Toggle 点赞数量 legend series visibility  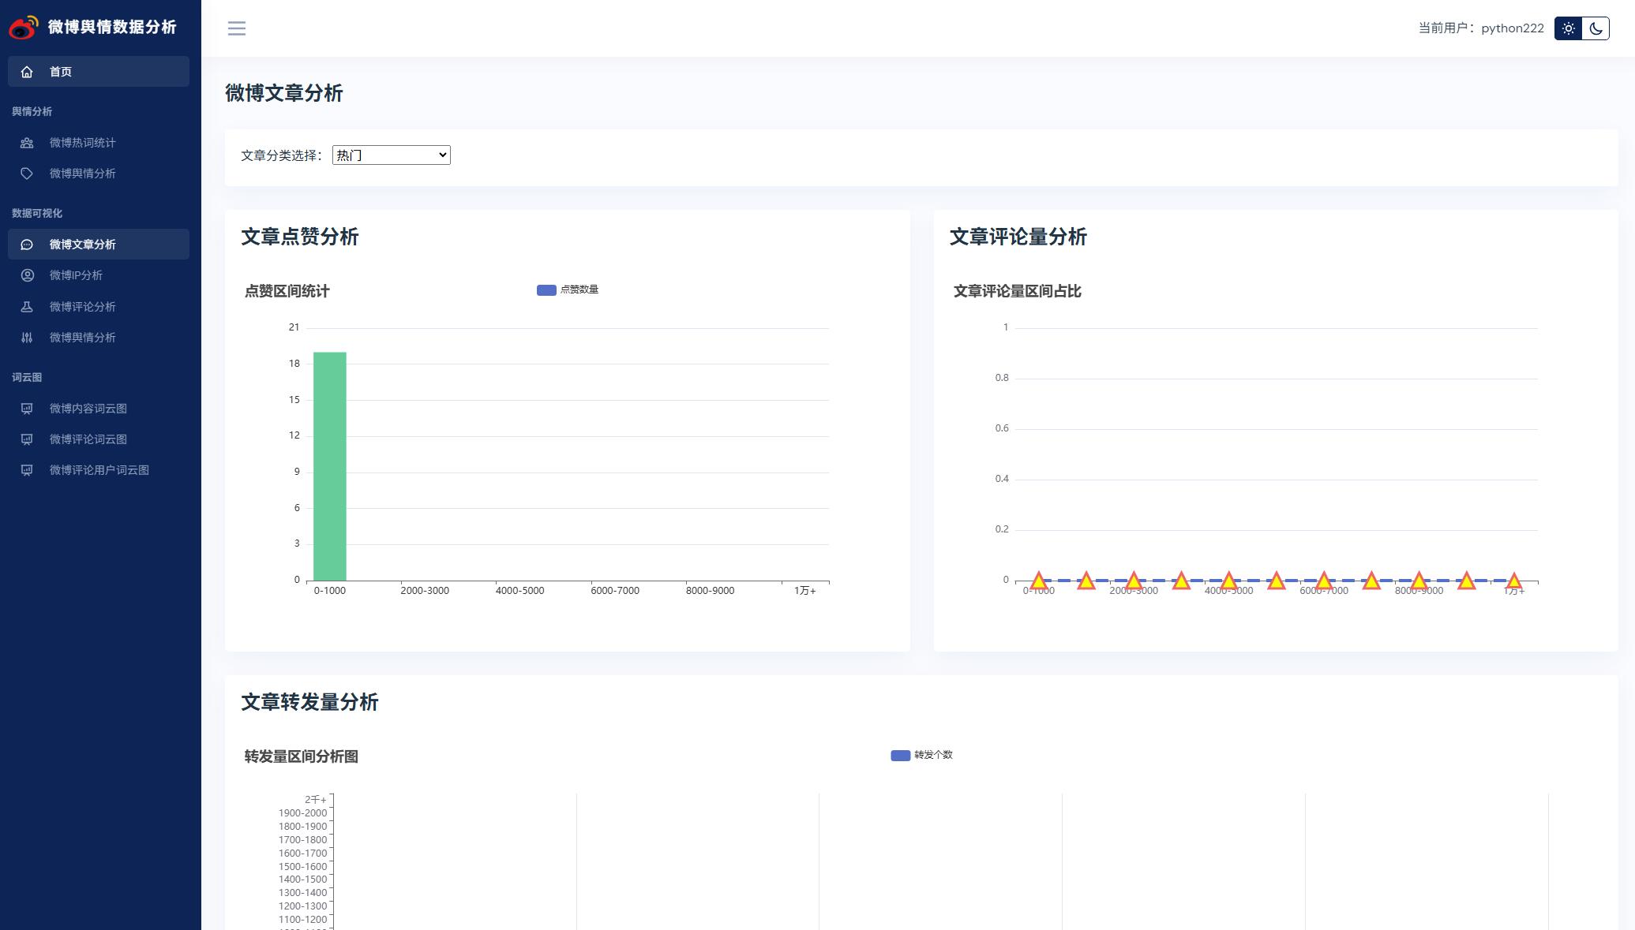pyautogui.click(x=568, y=290)
